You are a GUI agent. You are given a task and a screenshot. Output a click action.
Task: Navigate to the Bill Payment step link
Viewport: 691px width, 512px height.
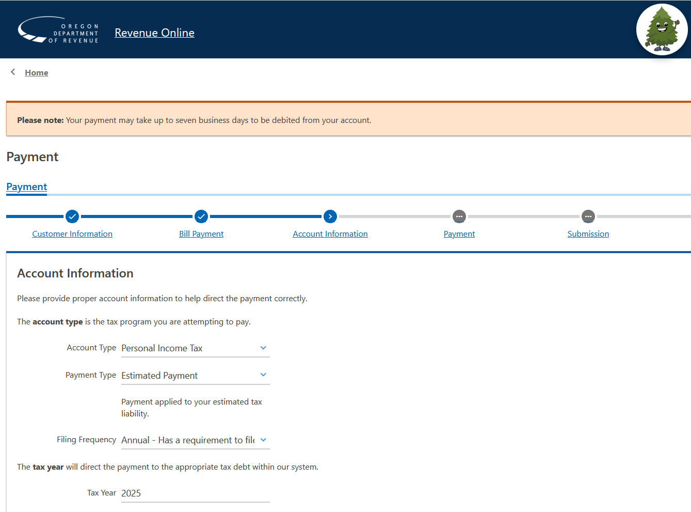coord(201,234)
